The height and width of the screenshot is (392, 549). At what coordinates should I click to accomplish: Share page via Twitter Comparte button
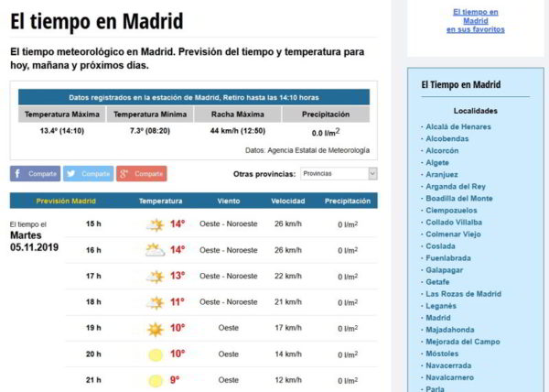click(x=88, y=174)
